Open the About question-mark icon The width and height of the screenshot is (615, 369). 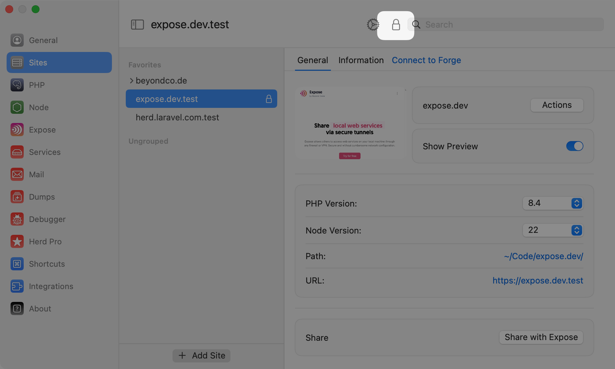pos(17,308)
